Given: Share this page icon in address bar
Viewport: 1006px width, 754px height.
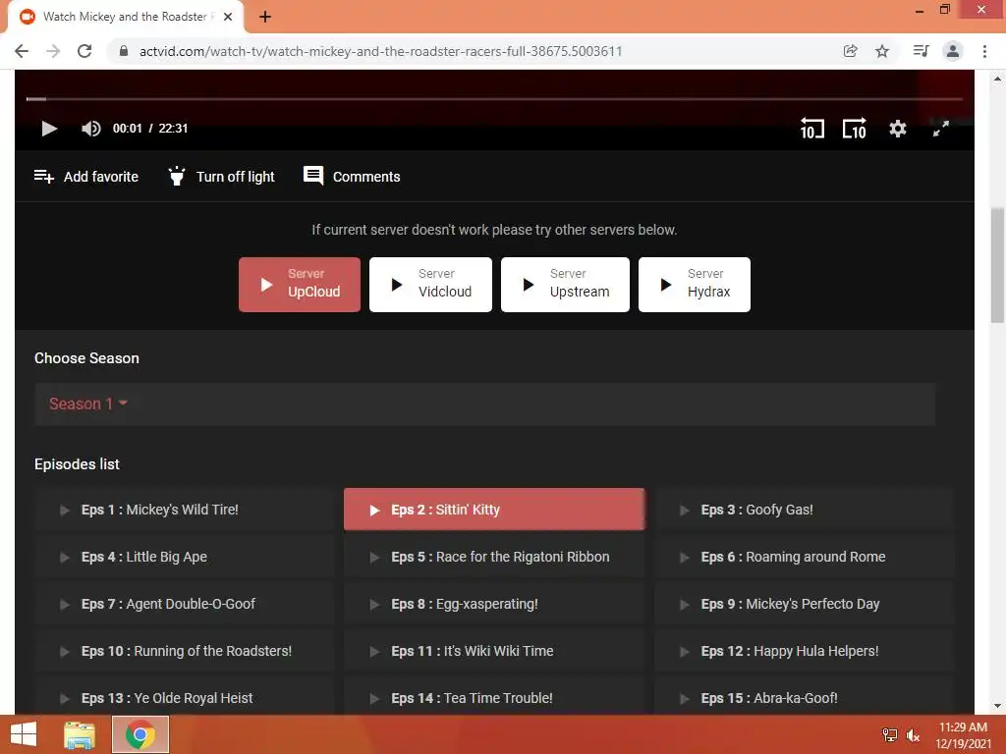Looking at the screenshot, I should pos(850,51).
